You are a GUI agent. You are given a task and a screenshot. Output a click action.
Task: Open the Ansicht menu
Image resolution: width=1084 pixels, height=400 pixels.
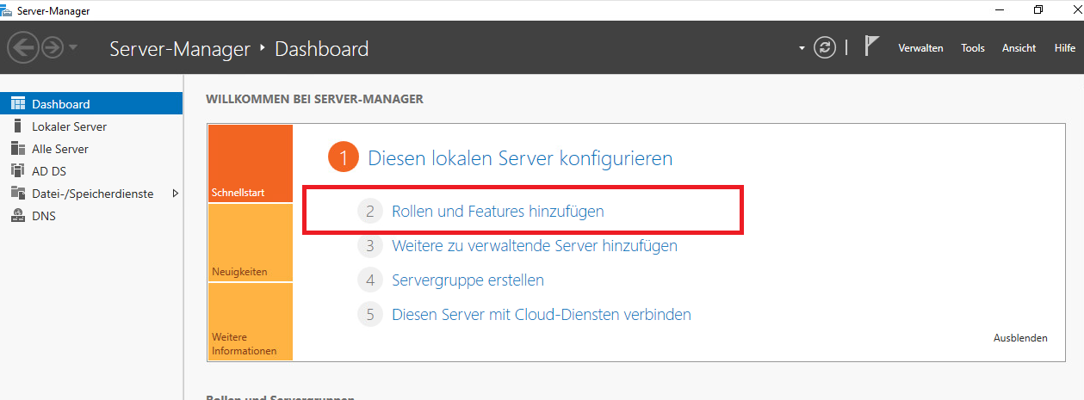[1019, 48]
